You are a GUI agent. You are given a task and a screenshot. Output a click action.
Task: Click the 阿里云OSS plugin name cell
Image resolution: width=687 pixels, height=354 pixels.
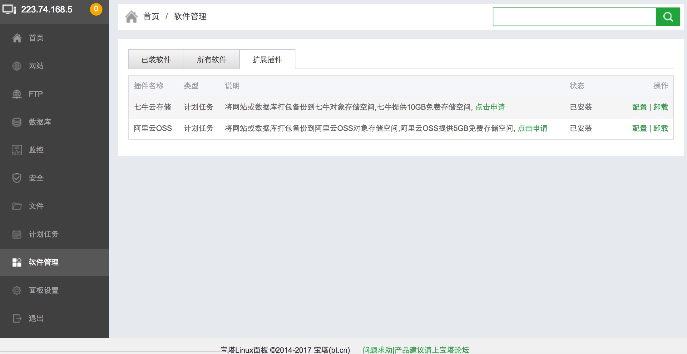pos(153,128)
